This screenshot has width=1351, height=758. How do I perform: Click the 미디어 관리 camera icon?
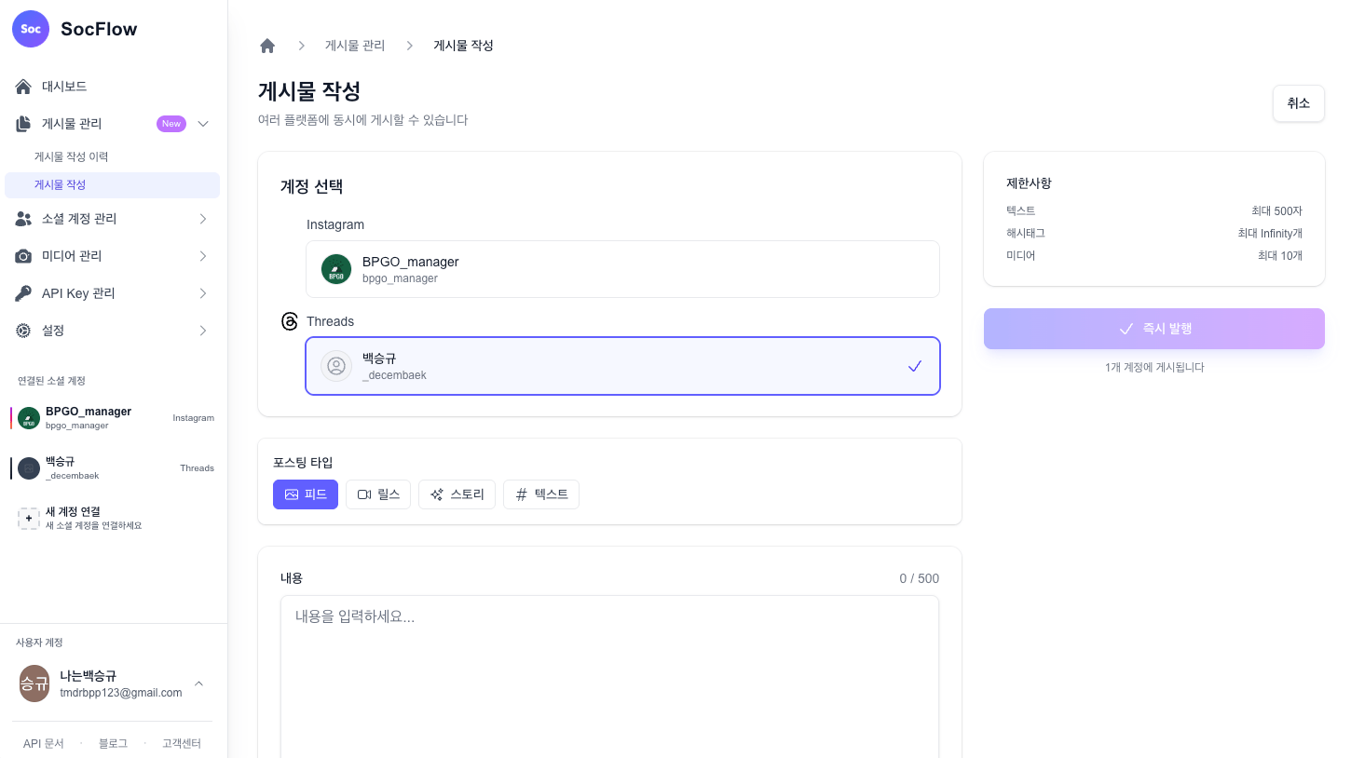(x=23, y=256)
